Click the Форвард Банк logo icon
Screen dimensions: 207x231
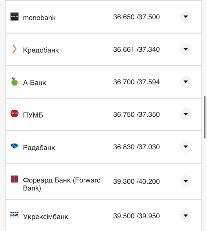(14, 179)
